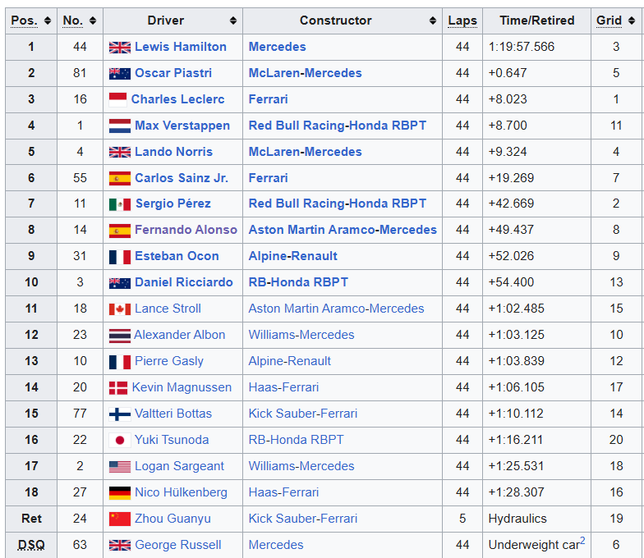Open Red Bull Racing-Honda RBPT link for Verstappen
This screenshot has width=644, height=558.
coord(337,126)
